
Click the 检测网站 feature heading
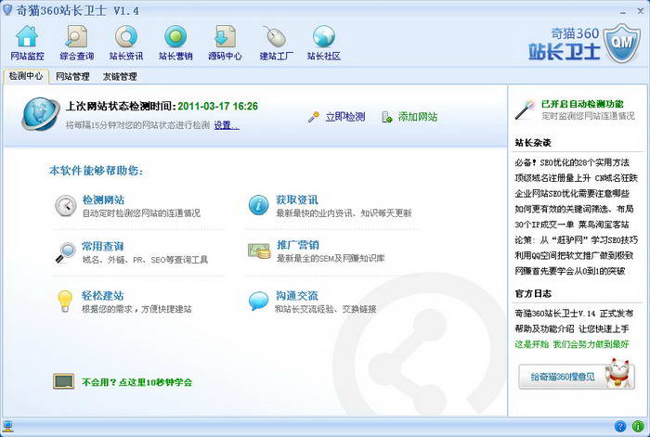point(103,199)
